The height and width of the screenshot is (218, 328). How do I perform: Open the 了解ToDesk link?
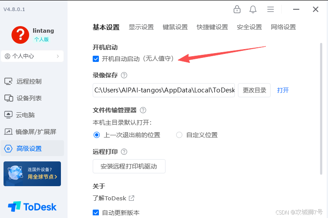tap(109, 198)
